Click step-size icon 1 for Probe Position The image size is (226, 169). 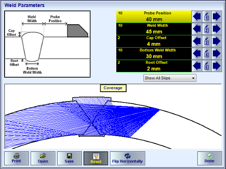point(207,16)
